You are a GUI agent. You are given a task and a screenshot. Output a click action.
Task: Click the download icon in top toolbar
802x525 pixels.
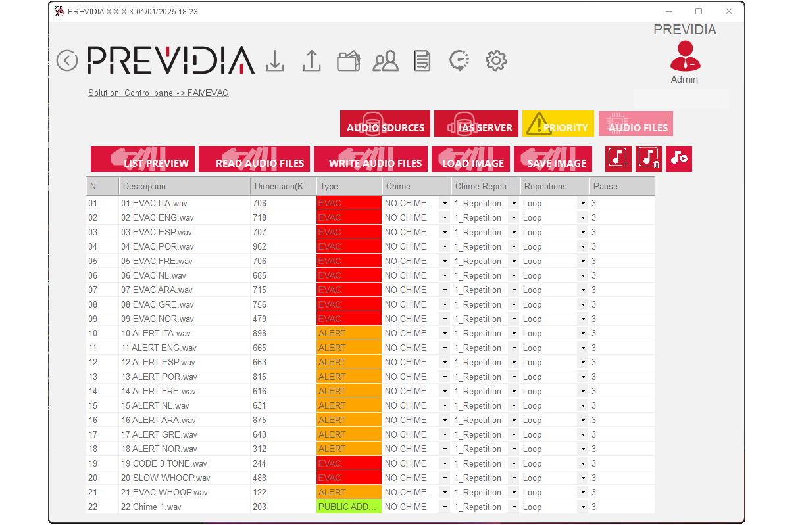click(275, 61)
